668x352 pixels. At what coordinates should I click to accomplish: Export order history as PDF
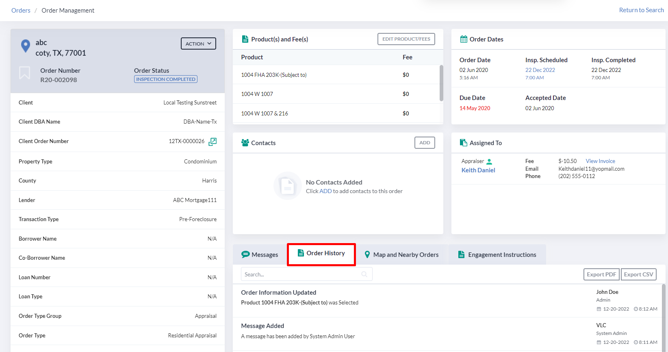601,274
